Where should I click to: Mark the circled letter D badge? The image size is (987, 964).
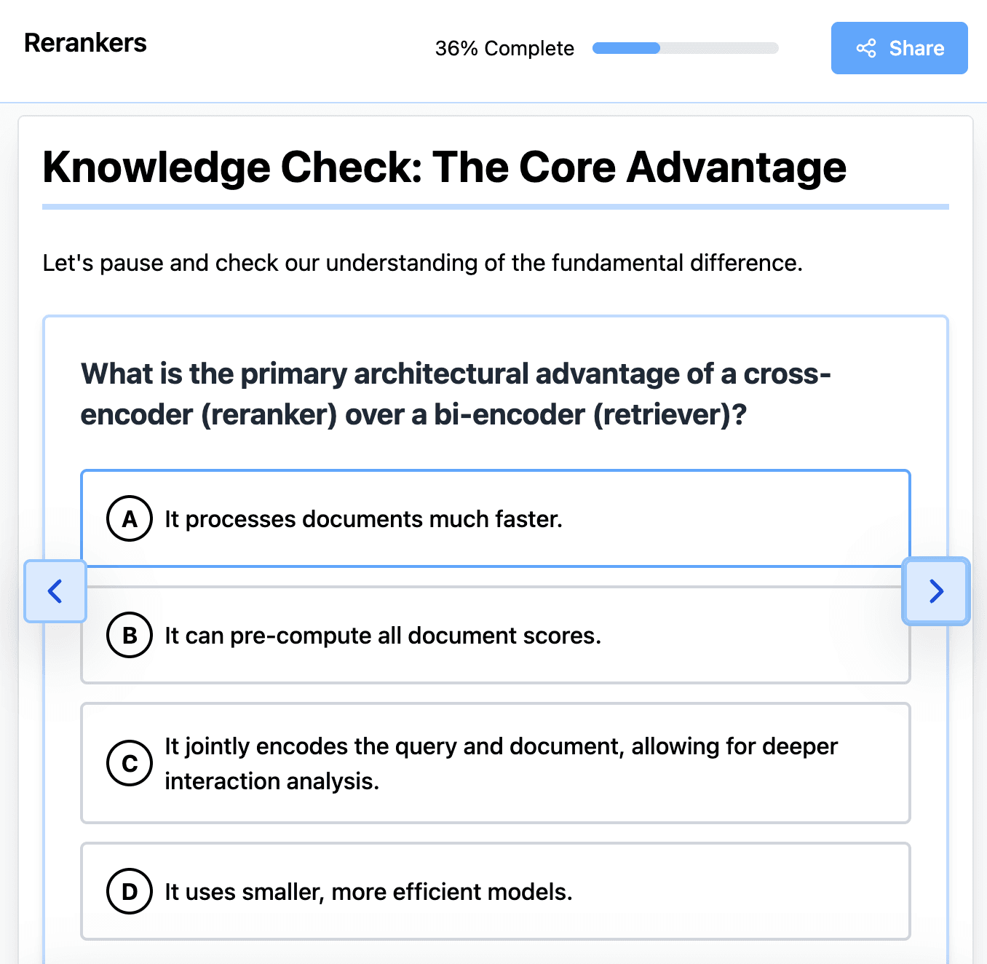(130, 891)
